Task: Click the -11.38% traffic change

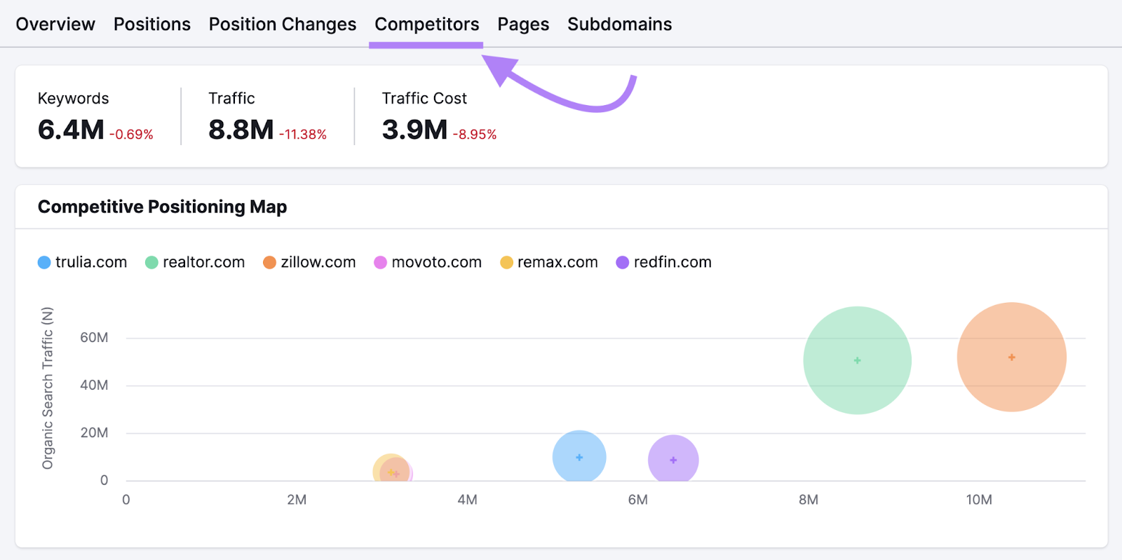Action: pos(303,135)
